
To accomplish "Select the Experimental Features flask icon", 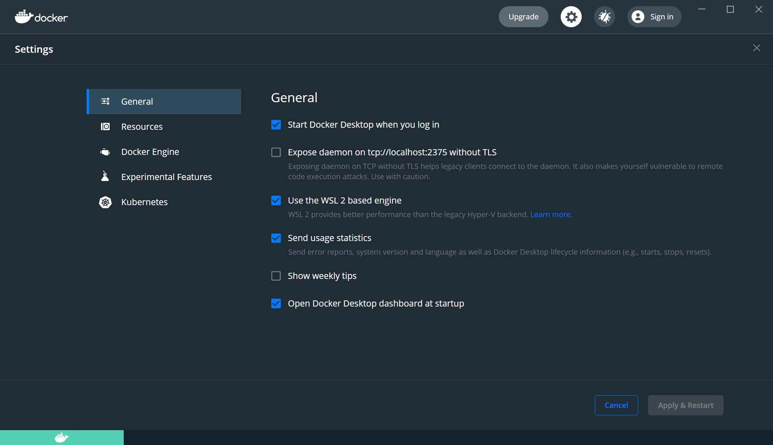I will [x=106, y=176].
